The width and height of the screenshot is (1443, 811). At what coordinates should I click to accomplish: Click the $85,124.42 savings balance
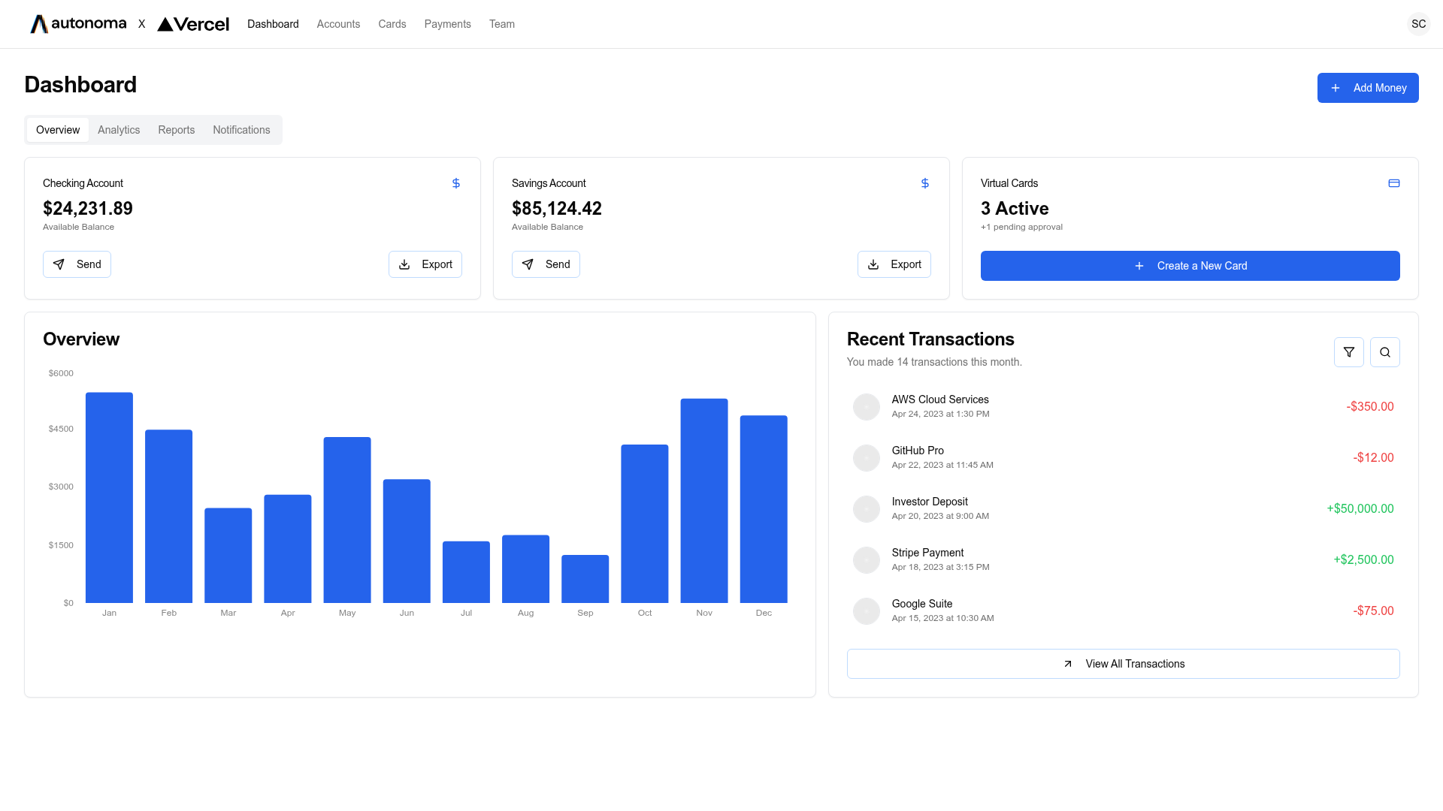557,209
